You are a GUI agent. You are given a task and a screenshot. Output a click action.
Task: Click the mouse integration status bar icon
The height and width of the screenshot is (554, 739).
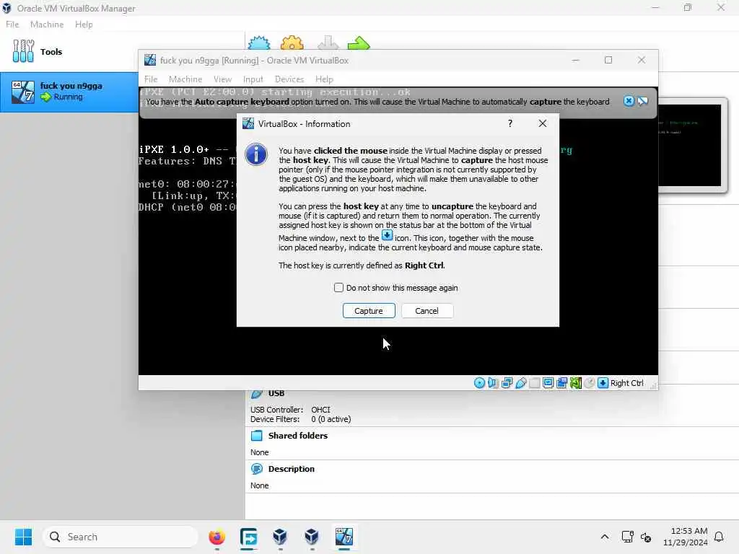(589, 383)
